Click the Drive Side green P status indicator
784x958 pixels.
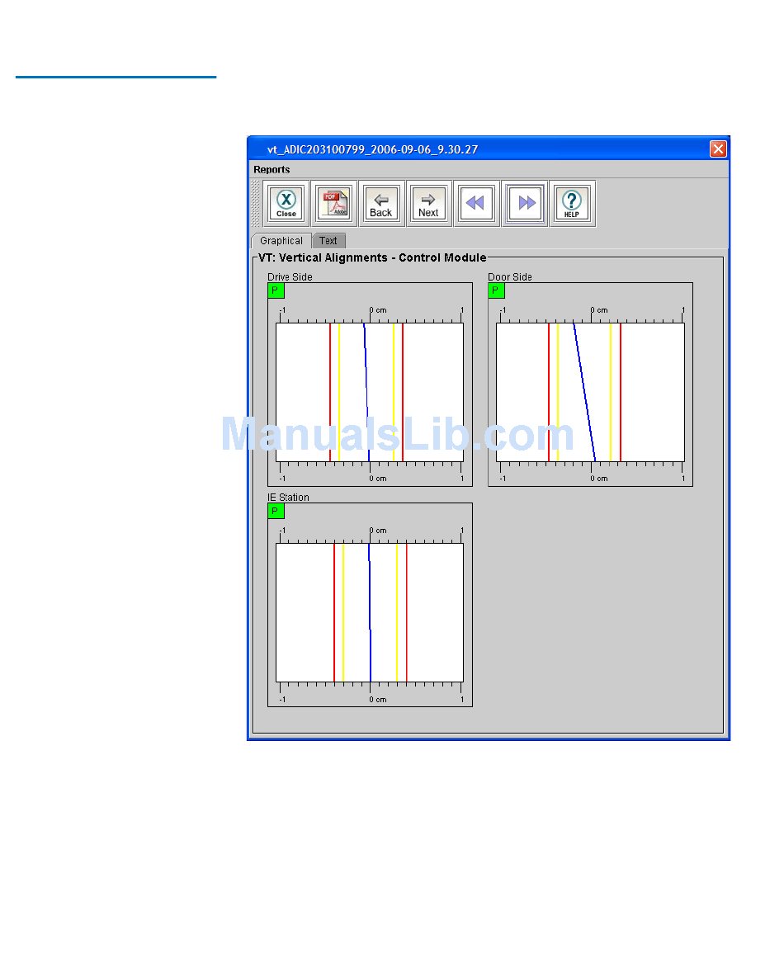pyautogui.click(x=276, y=290)
